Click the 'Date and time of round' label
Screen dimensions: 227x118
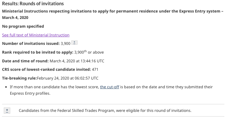point(25,61)
